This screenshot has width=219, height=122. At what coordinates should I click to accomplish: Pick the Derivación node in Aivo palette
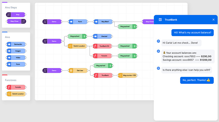tap(16, 44)
